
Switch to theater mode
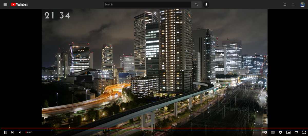[x=296, y=132]
